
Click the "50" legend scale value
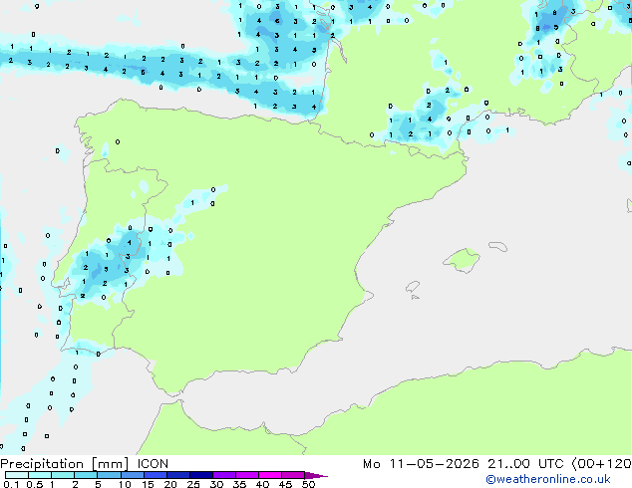tap(308, 484)
